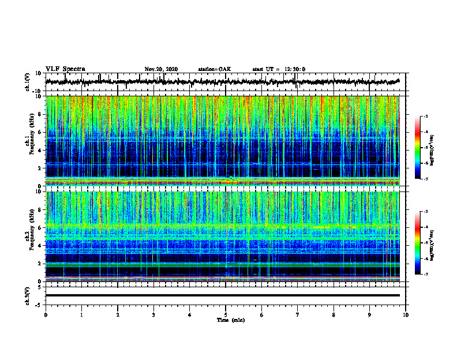Click the log(PSD) label beside ch.1 colorbar
457x353 pixels.
pyautogui.click(x=432, y=151)
